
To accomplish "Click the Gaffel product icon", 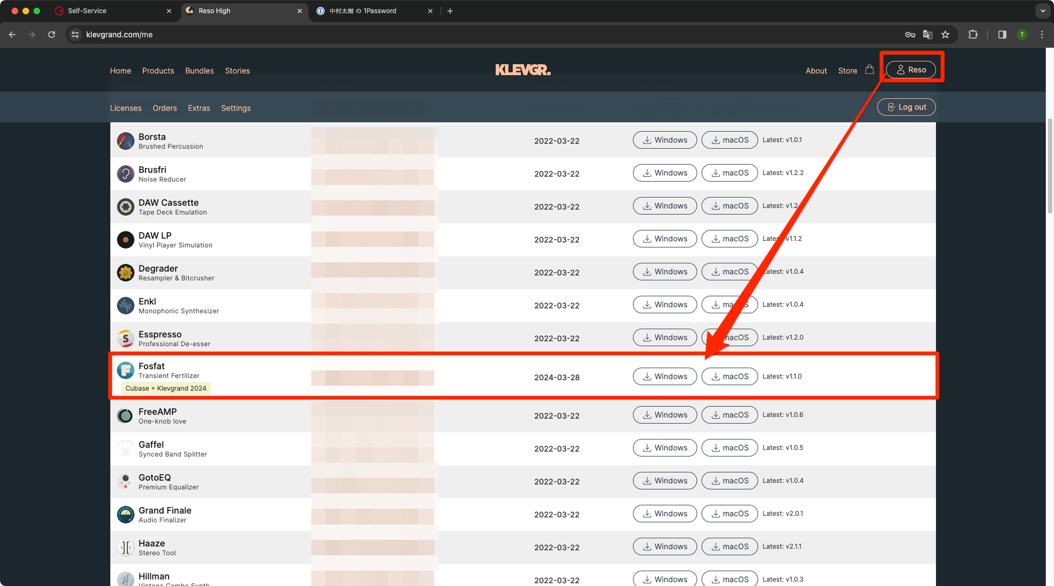I will pos(126,449).
